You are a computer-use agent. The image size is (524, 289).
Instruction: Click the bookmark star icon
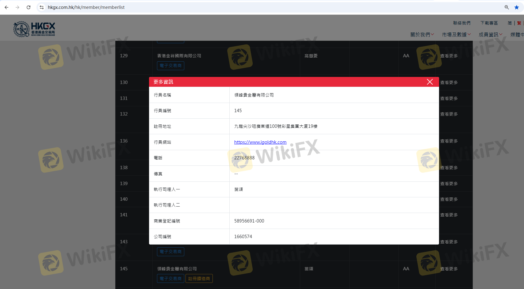(517, 7)
